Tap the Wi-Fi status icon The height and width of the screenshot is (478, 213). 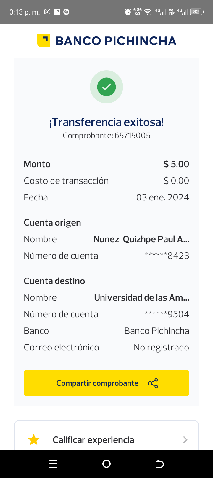coord(147,12)
